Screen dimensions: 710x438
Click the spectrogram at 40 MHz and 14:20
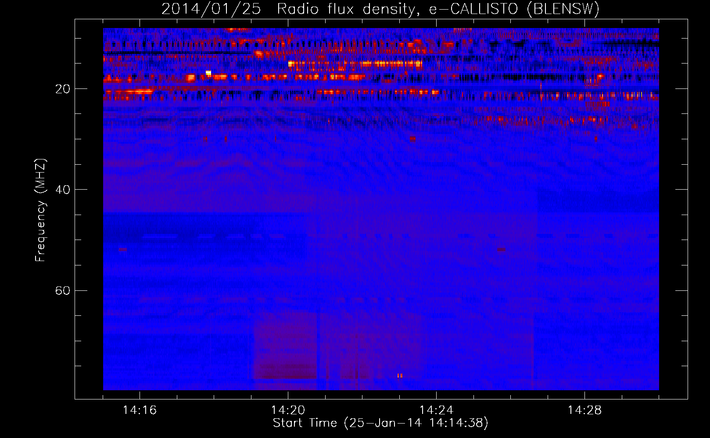(x=288, y=189)
